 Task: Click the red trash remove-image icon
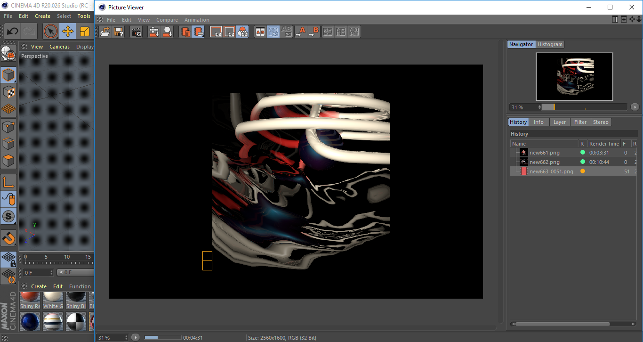click(185, 32)
